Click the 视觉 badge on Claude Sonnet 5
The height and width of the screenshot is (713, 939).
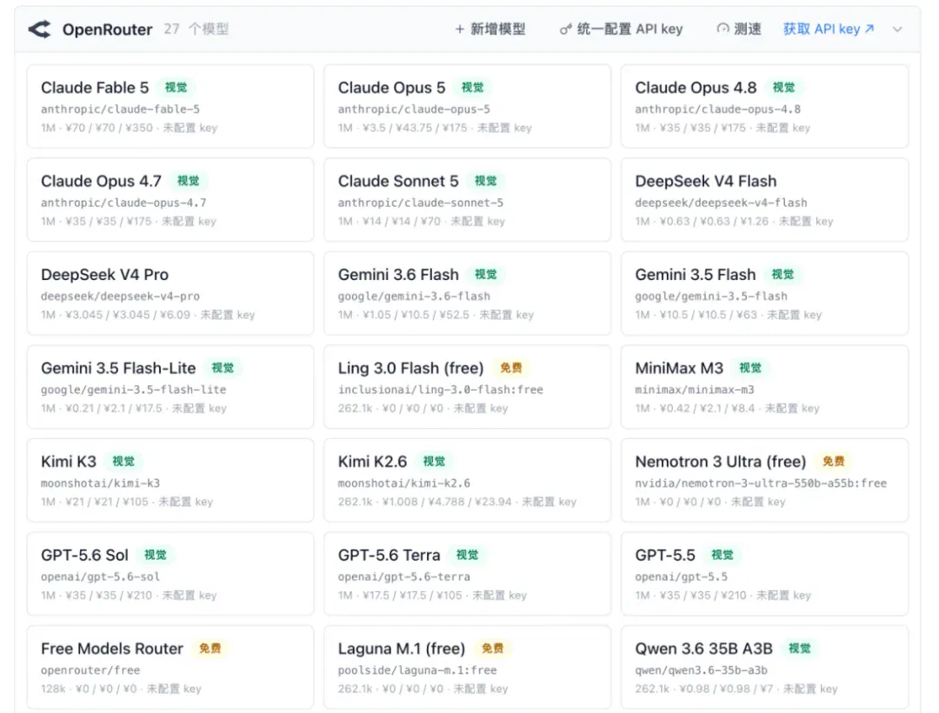(x=486, y=181)
